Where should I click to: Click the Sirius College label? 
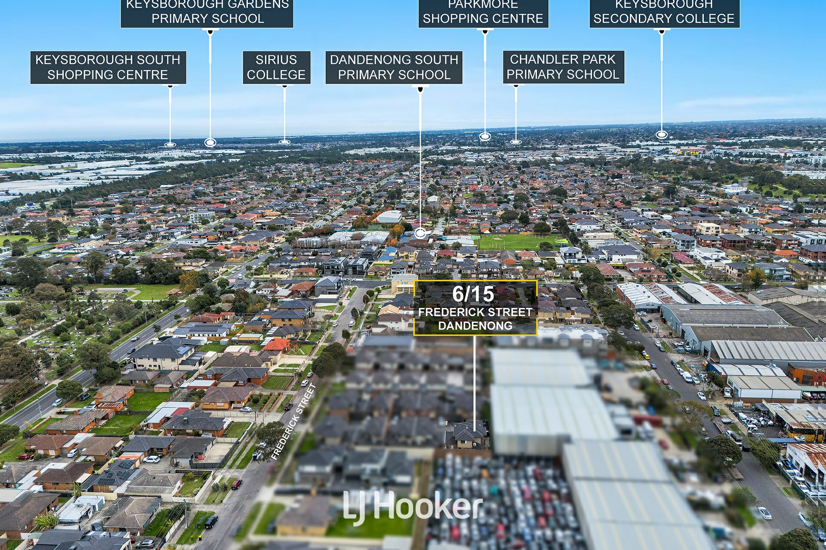click(276, 67)
